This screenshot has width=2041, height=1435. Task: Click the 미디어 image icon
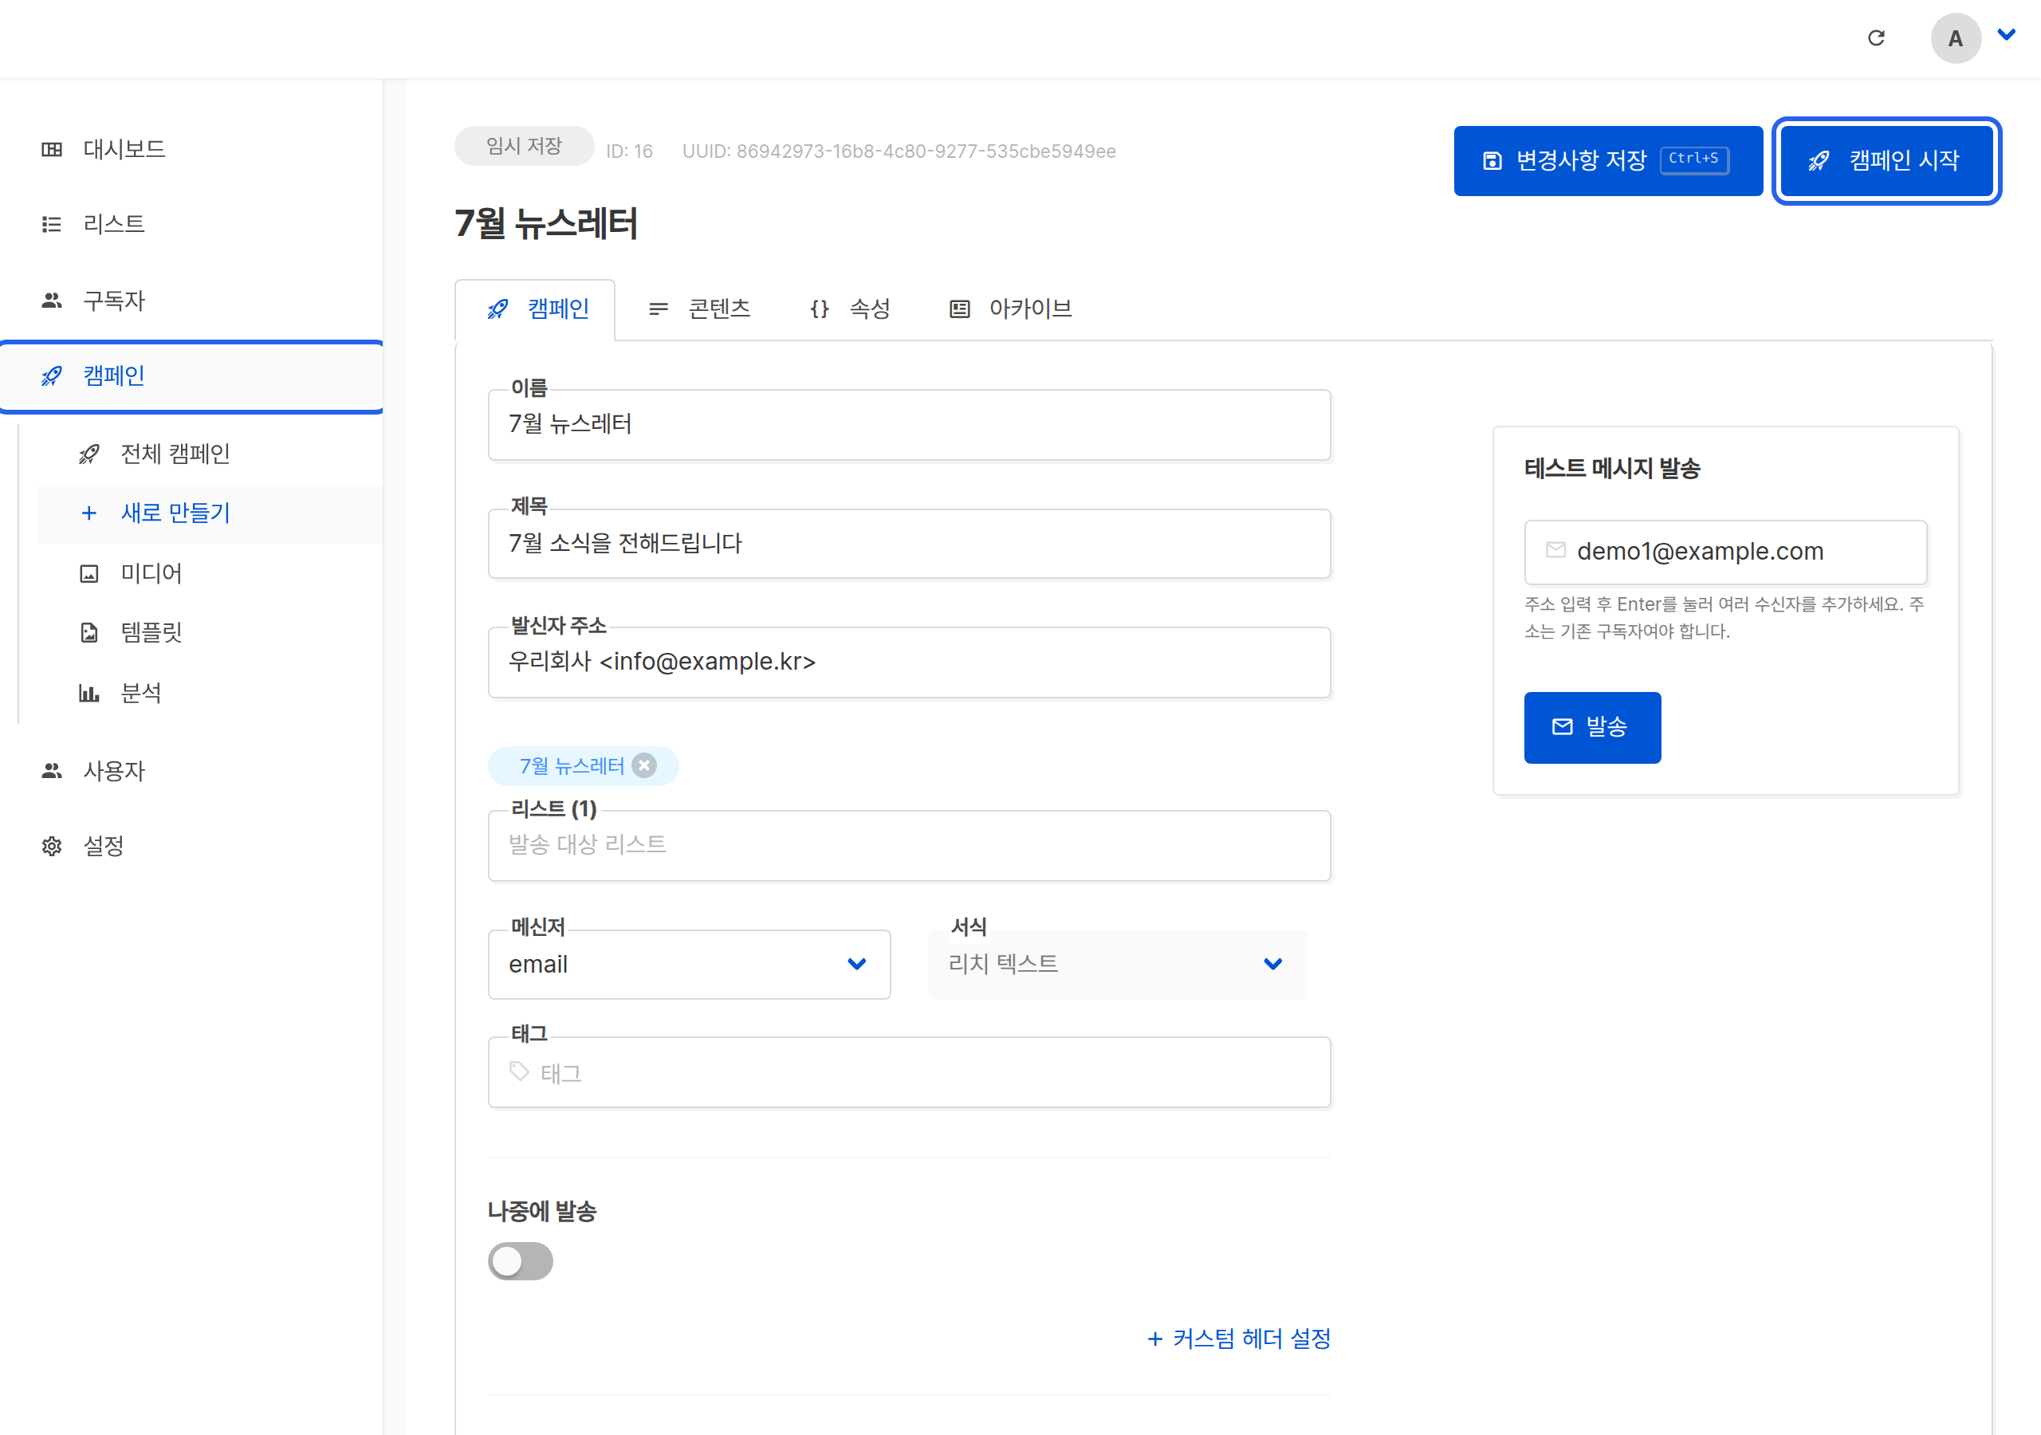coord(88,573)
